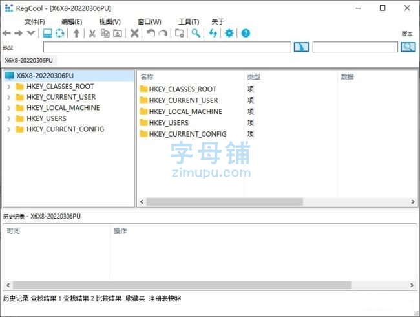
Task: Select HKEY_CURRENT_USER in the tree pane
Action: (x=61, y=97)
